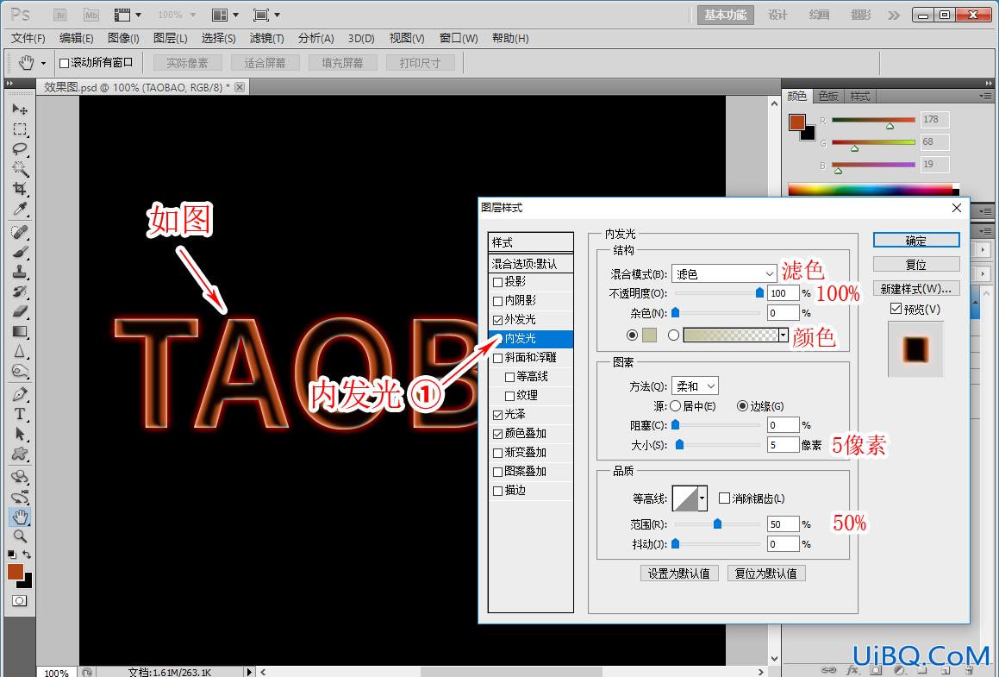Viewport: 999px width, 677px height.
Task: Open the 滤镜 Filter menu
Action: click(267, 38)
